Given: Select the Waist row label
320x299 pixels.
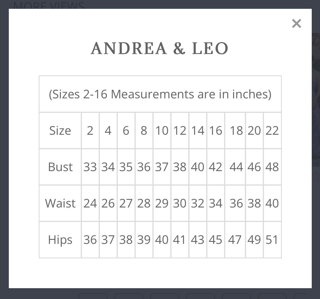Looking at the screenshot, I should point(60,204).
